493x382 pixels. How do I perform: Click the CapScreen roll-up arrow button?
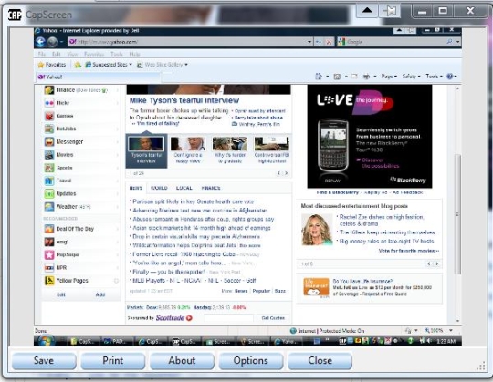tap(367, 11)
